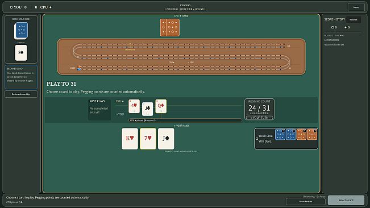The image size is (370, 208).
Task: Click the Show shortcuts button
Action: pos(306,202)
